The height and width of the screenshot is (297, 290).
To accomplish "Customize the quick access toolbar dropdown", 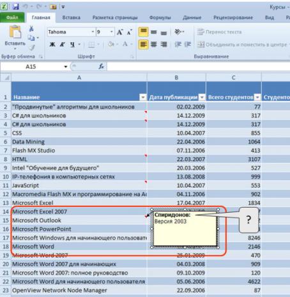I will [x=63, y=7].
